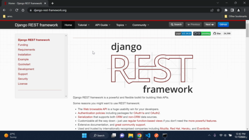
Task: Open the amo bookmarks folder
Action: (x=8, y=16)
